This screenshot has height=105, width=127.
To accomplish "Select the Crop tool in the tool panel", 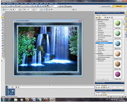I will tap(3, 27).
